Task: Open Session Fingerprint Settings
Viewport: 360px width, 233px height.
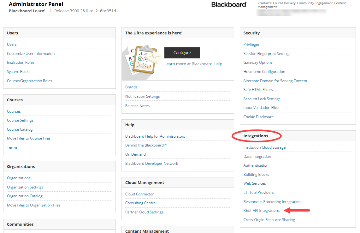Action: point(267,54)
